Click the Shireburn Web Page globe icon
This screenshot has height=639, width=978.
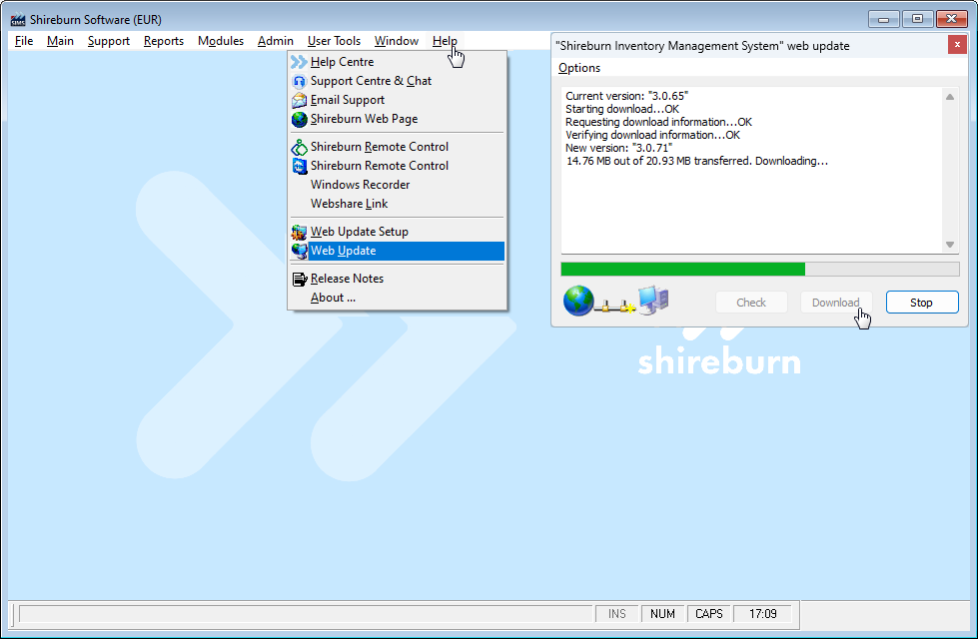(300, 119)
